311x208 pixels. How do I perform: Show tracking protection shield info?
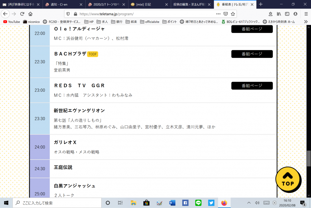coord(68,14)
